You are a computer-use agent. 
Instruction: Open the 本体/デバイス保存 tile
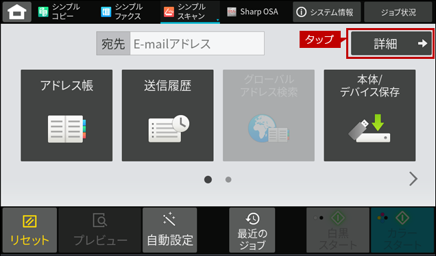click(370, 116)
